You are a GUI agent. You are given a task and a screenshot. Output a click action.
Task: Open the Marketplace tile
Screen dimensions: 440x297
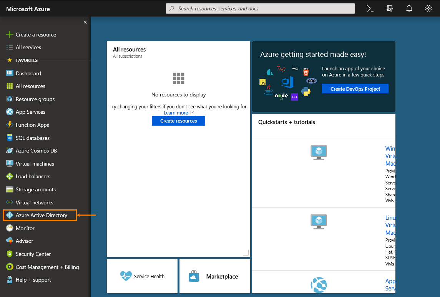pyautogui.click(x=214, y=276)
